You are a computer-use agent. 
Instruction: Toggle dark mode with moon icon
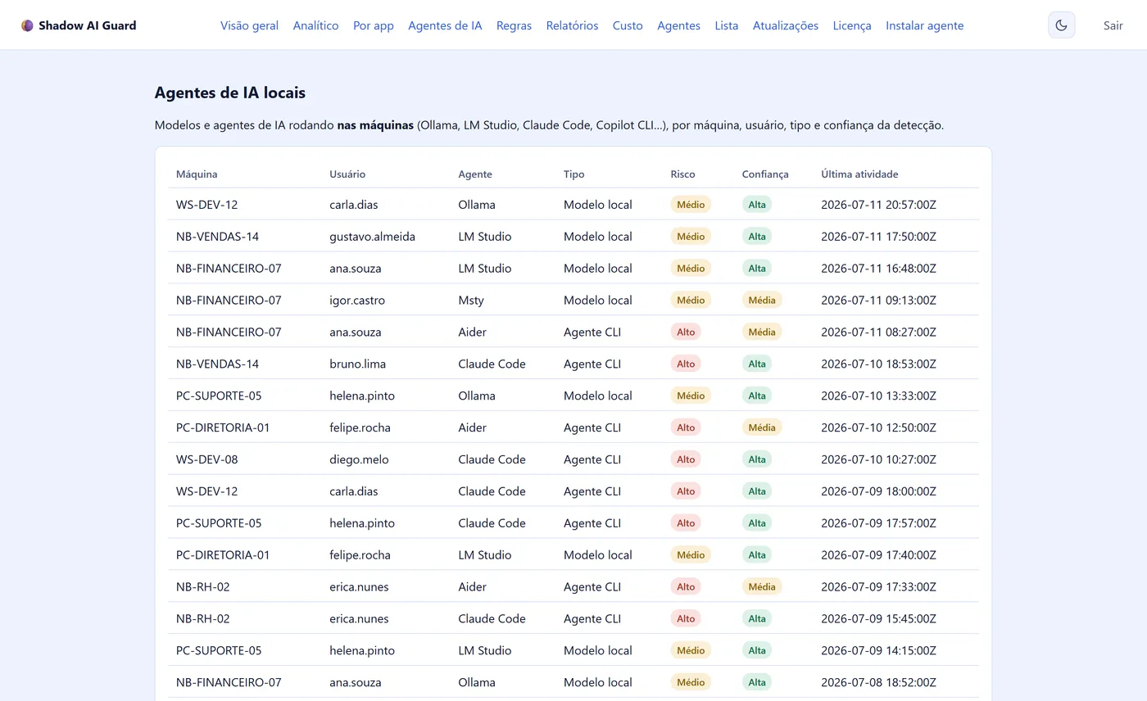pyautogui.click(x=1061, y=25)
